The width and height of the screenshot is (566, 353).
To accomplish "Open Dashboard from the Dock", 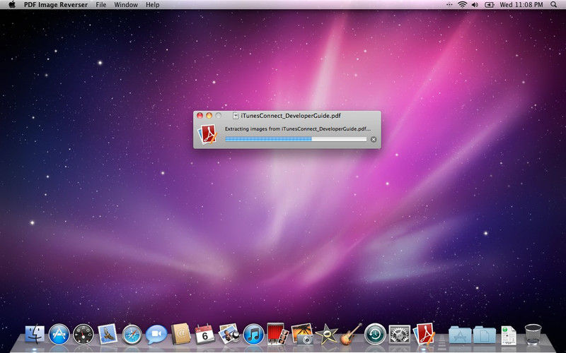I will pyautogui.click(x=83, y=335).
